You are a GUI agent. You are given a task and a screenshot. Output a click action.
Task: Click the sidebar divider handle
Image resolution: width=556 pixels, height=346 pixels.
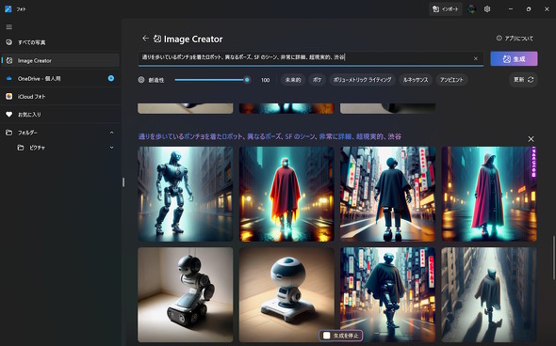[123, 182]
